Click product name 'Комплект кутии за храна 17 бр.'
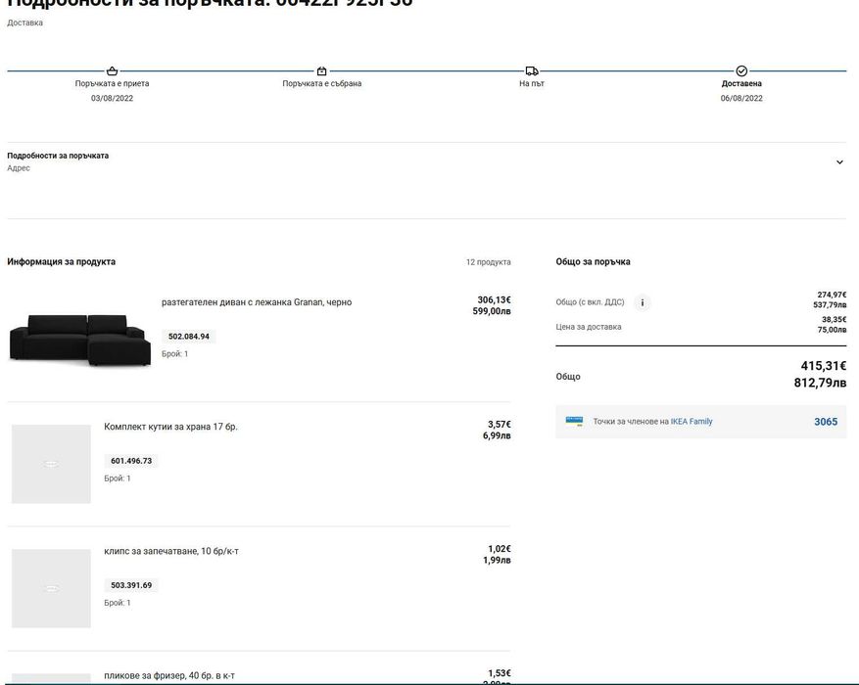This screenshot has width=859, height=685. 171,427
